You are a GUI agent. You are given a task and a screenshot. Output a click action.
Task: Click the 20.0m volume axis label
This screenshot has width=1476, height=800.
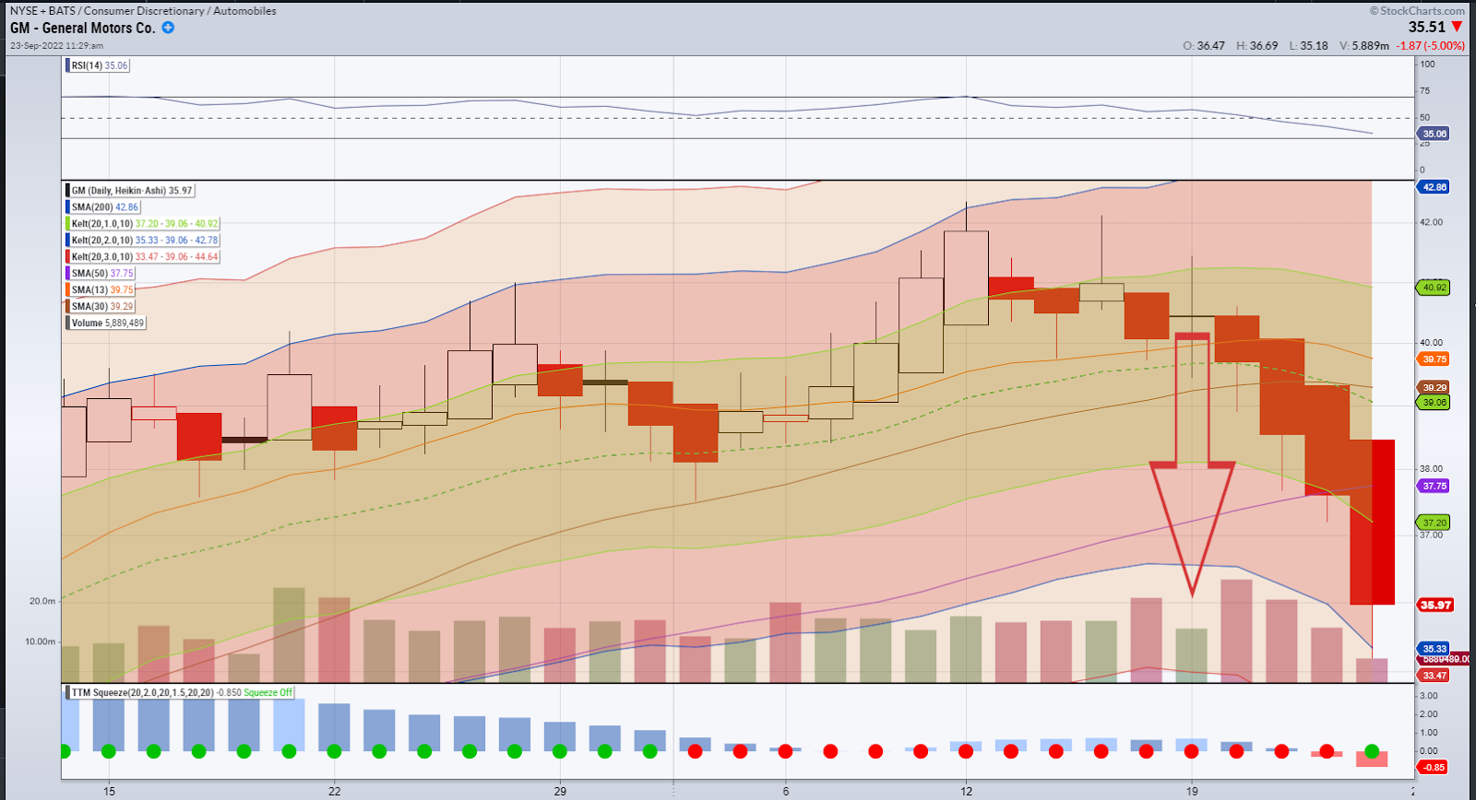pos(42,601)
